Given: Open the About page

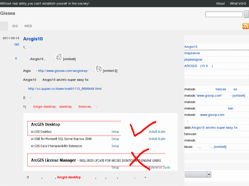Looking at the screenshot, I should point(220,3).
